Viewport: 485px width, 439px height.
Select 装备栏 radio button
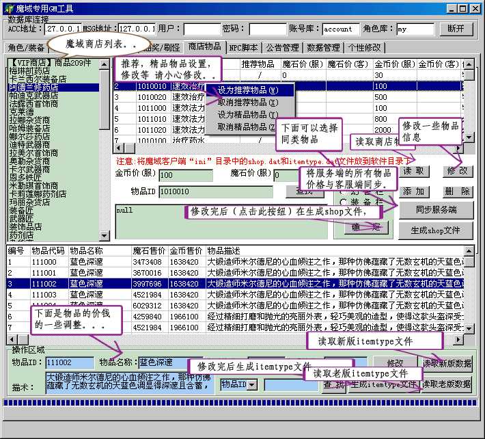pyautogui.click(x=344, y=203)
